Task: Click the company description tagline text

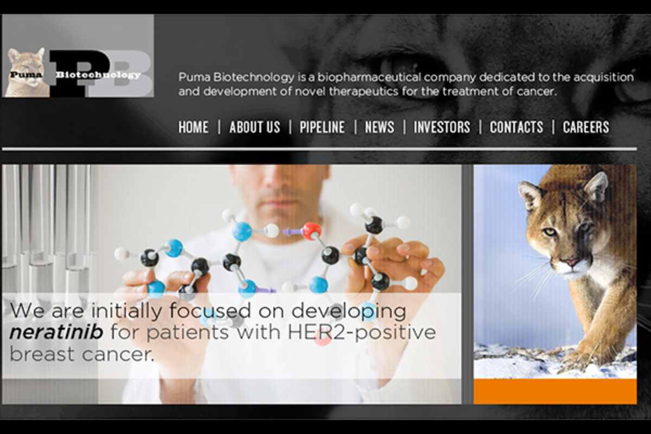Action: (406, 84)
